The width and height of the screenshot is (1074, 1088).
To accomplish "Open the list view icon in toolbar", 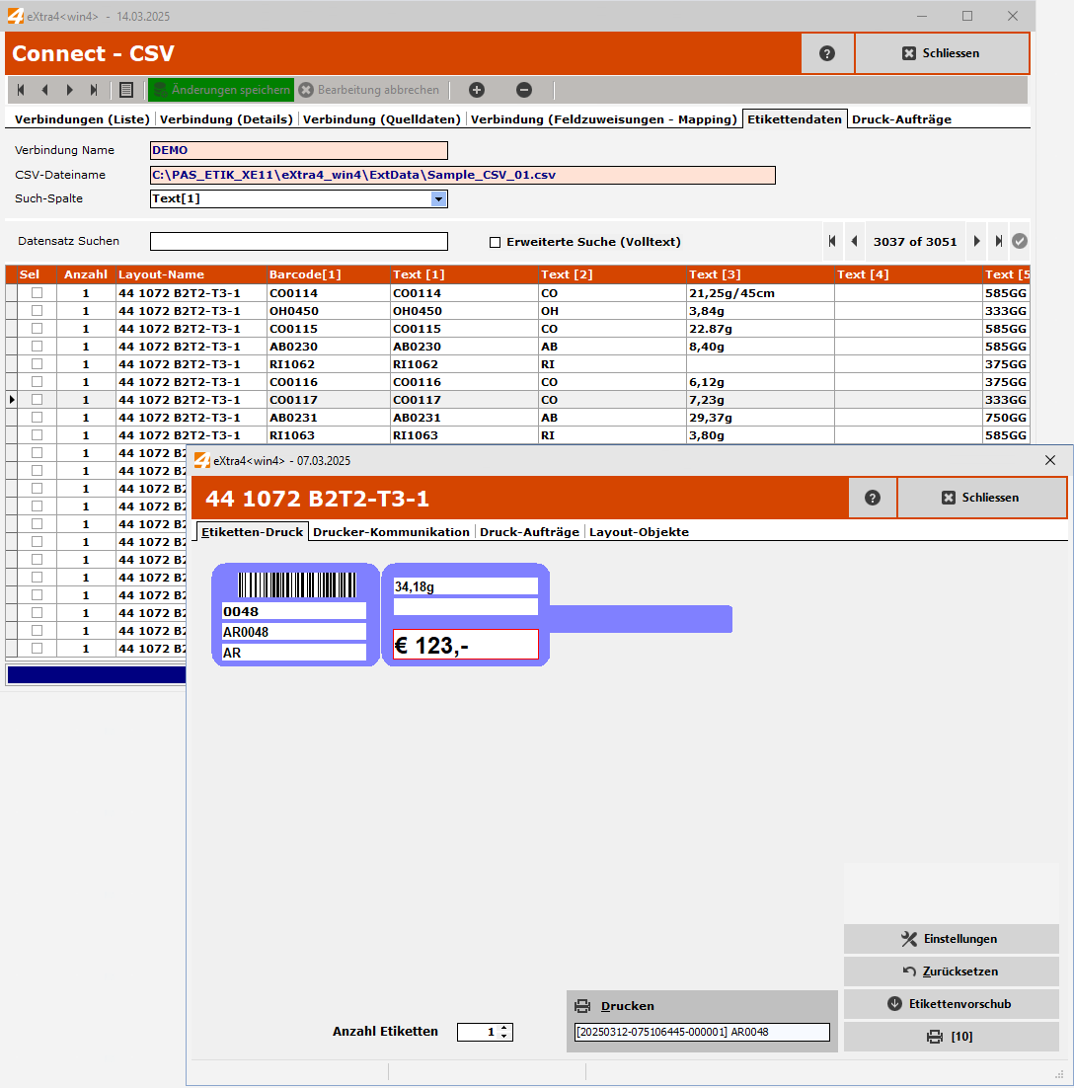I will [126, 90].
